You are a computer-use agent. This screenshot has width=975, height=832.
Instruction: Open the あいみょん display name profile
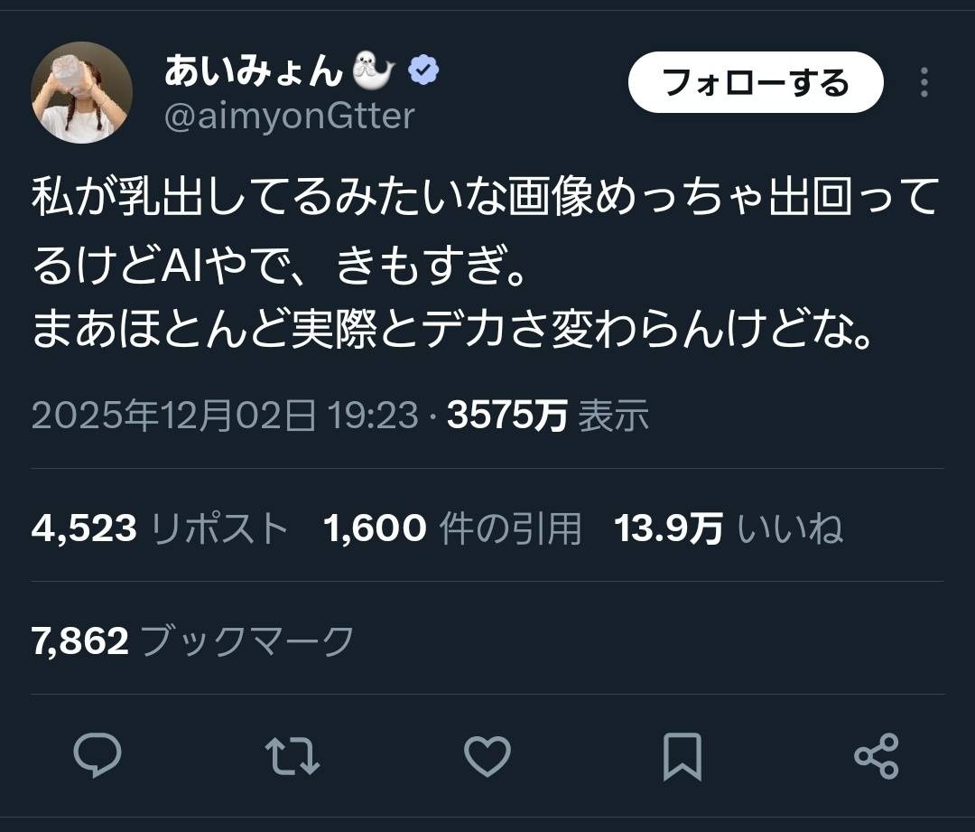pyautogui.click(x=253, y=71)
